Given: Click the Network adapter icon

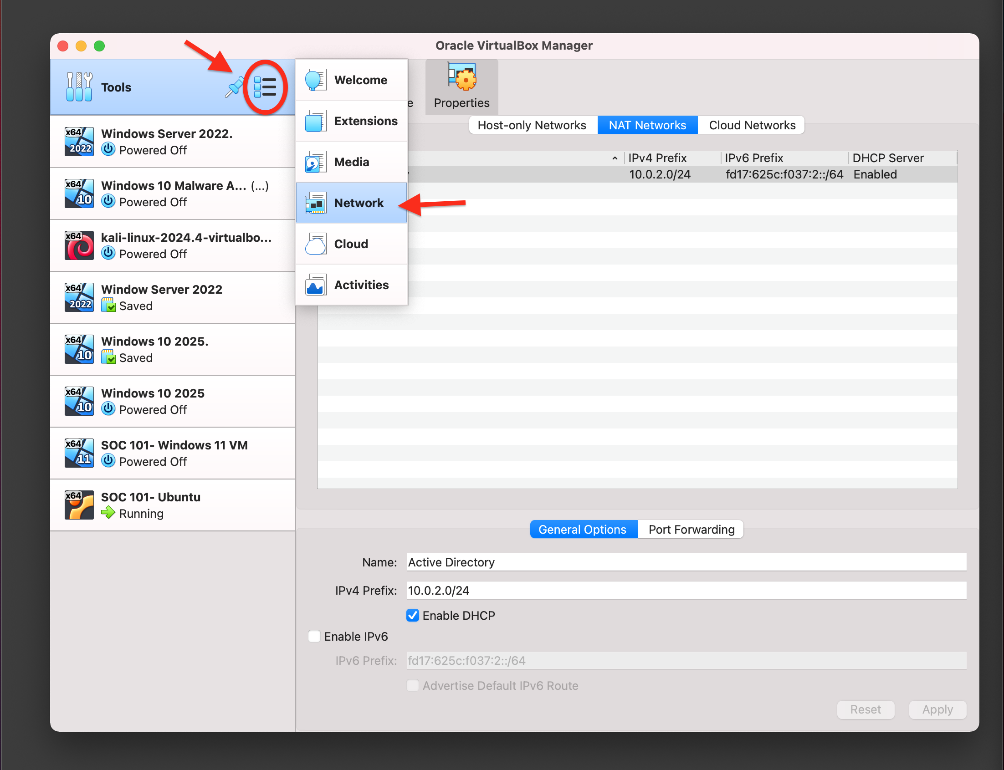Looking at the screenshot, I should click(x=316, y=203).
